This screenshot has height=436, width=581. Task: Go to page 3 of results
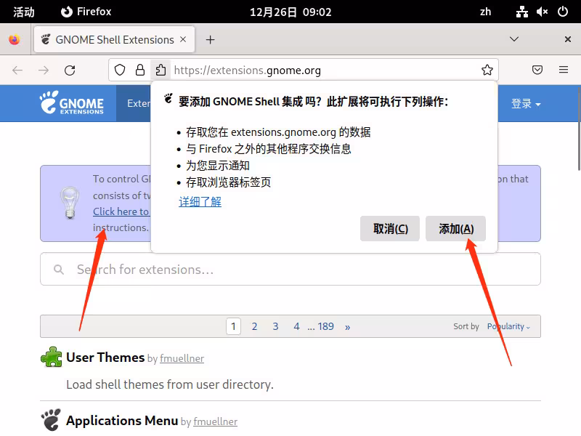click(275, 326)
